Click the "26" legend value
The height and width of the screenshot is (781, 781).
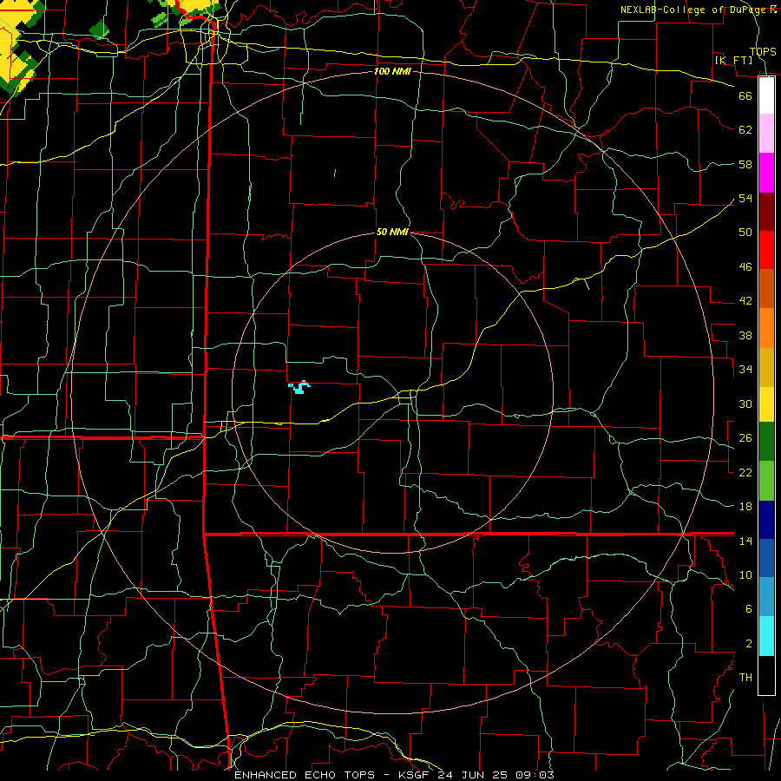(745, 438)
